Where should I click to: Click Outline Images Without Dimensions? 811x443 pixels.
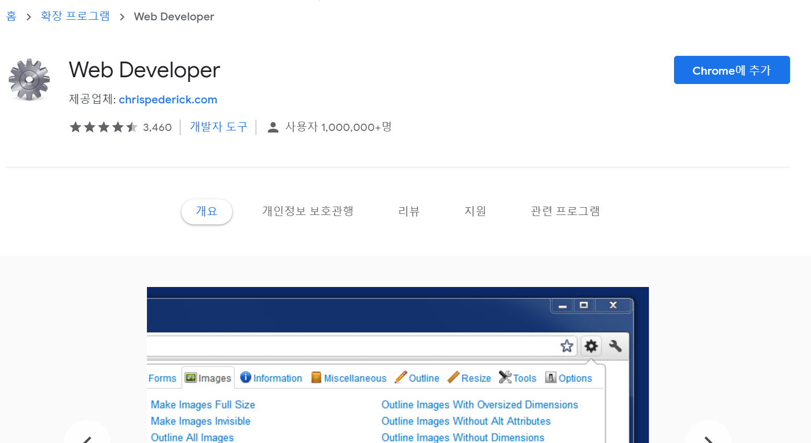pos(463,437)
